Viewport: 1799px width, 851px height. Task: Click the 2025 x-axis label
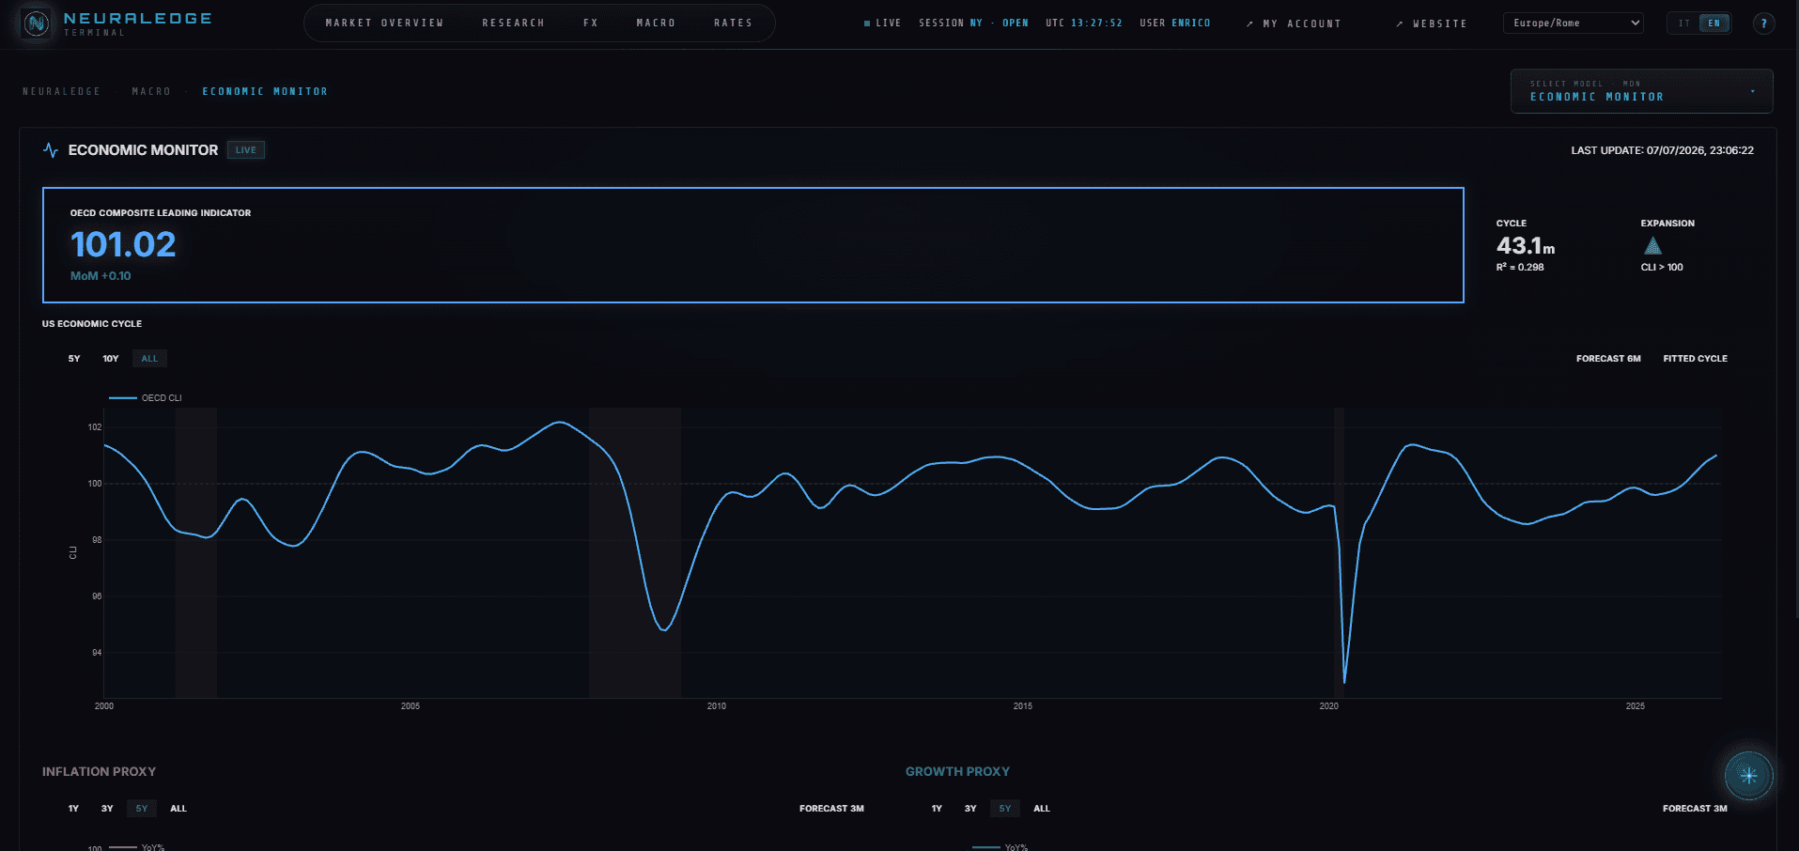[1636, 706]
